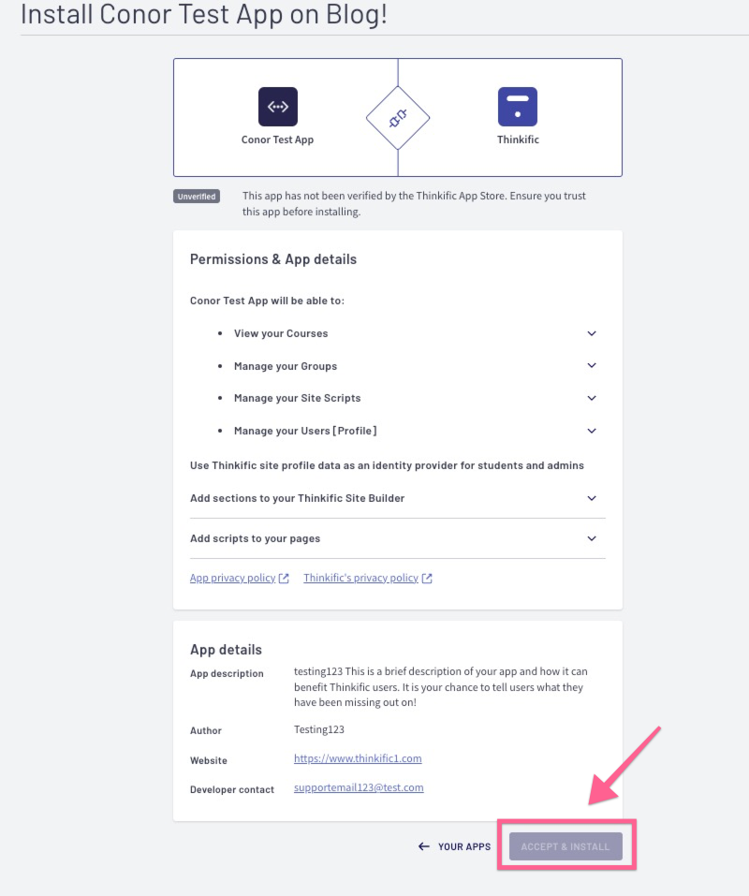The width and height of the screenshot is (749, 896).
Task: Click the Conor Test App code icon
Action: [x=278, y=107]
